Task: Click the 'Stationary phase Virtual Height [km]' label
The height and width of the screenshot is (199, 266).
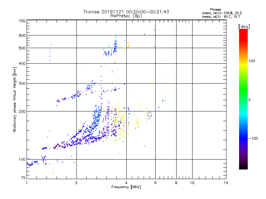Action: click(x=15, y=99)
